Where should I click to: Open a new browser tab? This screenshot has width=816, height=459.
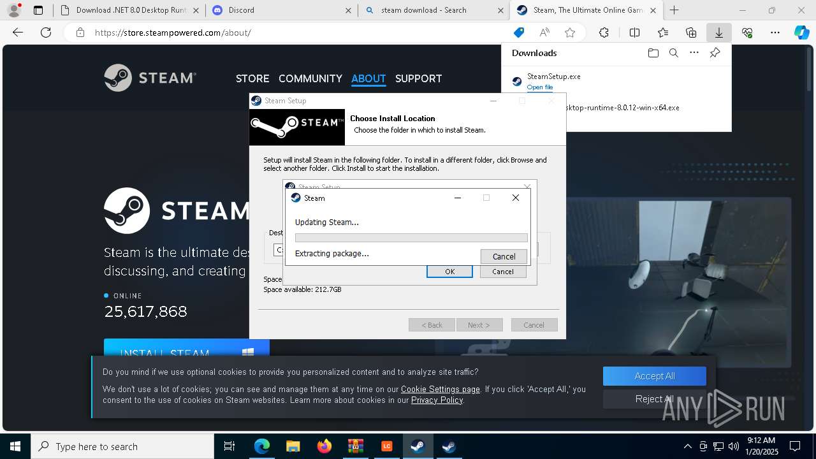tap(674, 10)
